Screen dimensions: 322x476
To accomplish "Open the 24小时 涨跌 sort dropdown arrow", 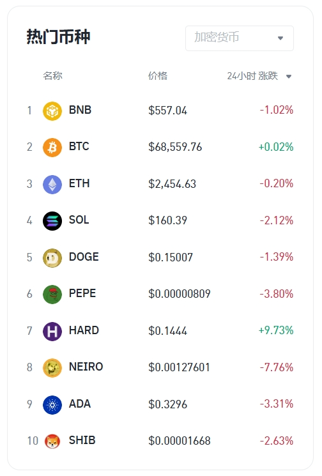I will [289, 77].
